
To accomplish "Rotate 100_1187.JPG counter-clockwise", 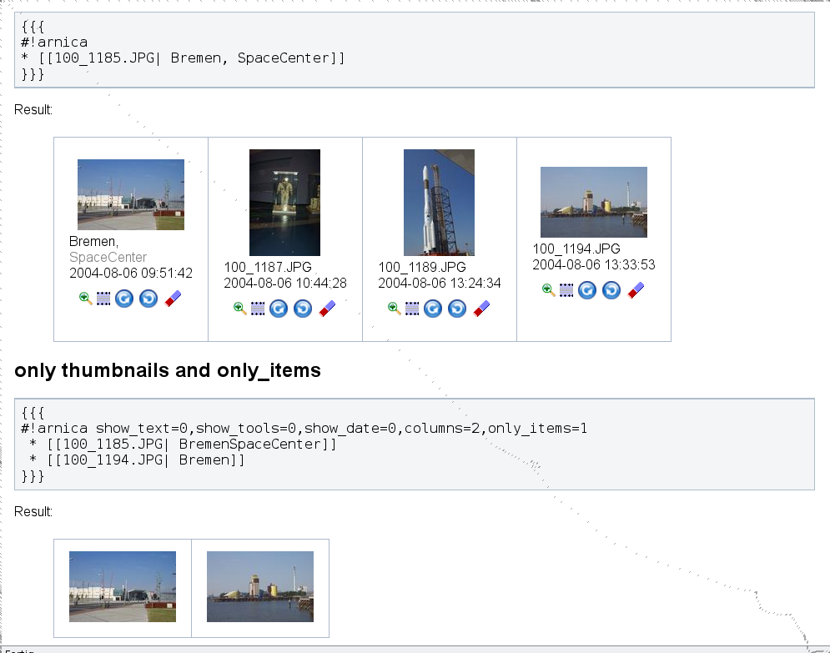I will 303,309.
